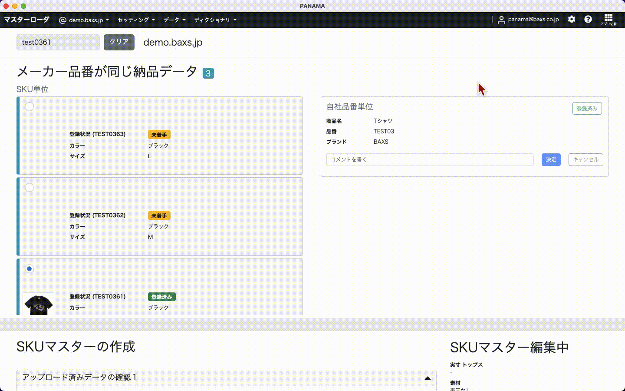Open the セッティング menu
This screenshot has height=391, width=625.
tap(136, 20)
